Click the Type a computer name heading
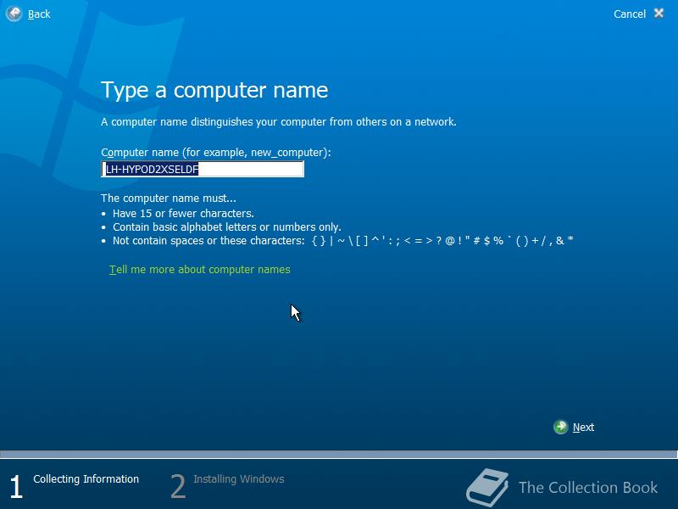678x509 pixels. pos(214,91)
